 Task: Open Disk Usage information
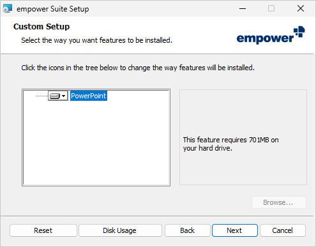[x=120, y=230]
